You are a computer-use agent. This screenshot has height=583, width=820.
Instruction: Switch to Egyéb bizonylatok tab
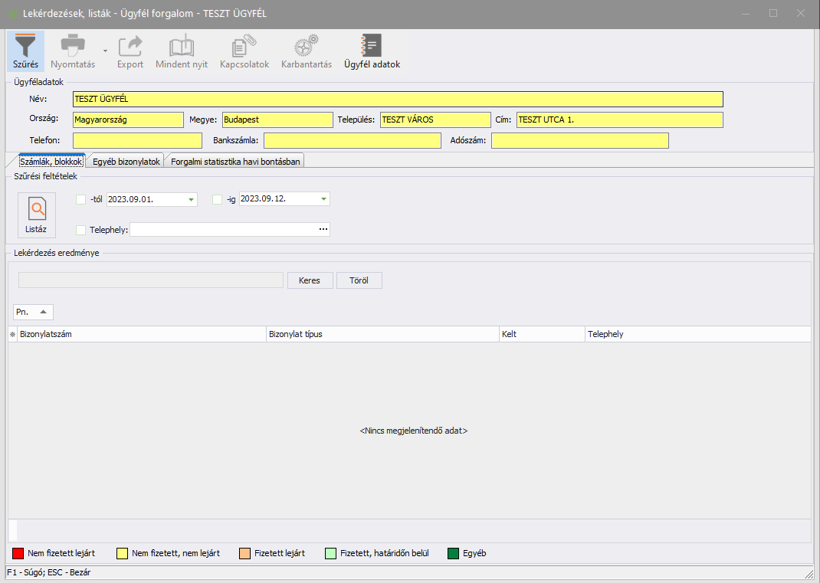pos(126,162)
